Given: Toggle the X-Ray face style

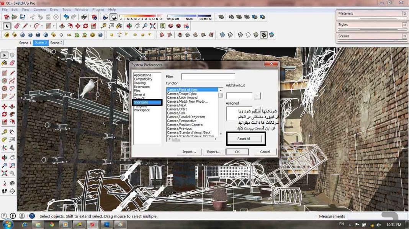Looking at the screenshot, I should pos(222,35).
